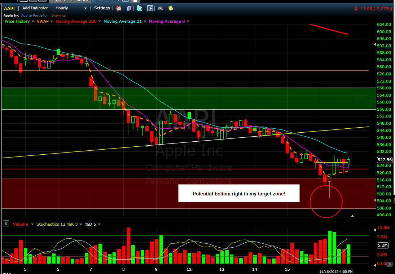Click the Drawings link
The image size is (395, 274).
click(x=58, y=16)
